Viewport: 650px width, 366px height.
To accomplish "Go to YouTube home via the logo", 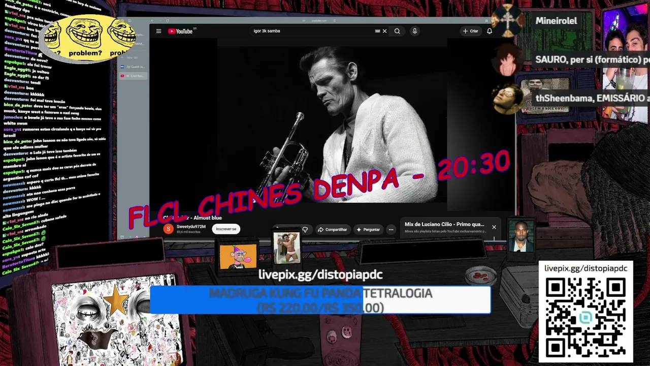I will [x=180, y=31].
